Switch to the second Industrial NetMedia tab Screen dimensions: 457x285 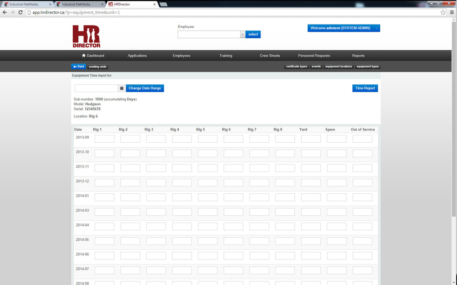pyautogui.click(x=79, y=5)
